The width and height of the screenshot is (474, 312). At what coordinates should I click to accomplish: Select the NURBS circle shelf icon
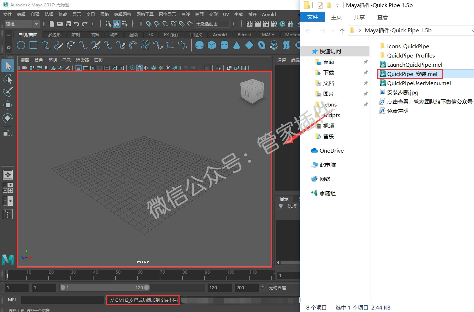coord(21,45)
